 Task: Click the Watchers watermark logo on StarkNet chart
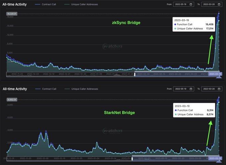point(112,131)
